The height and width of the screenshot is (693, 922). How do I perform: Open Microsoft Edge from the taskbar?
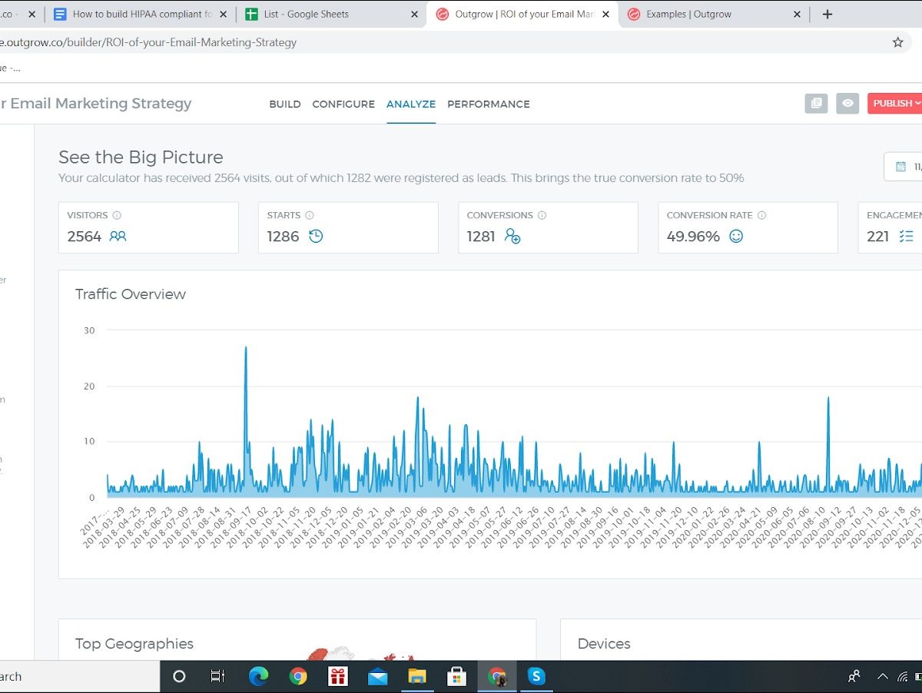coord(259,676)
